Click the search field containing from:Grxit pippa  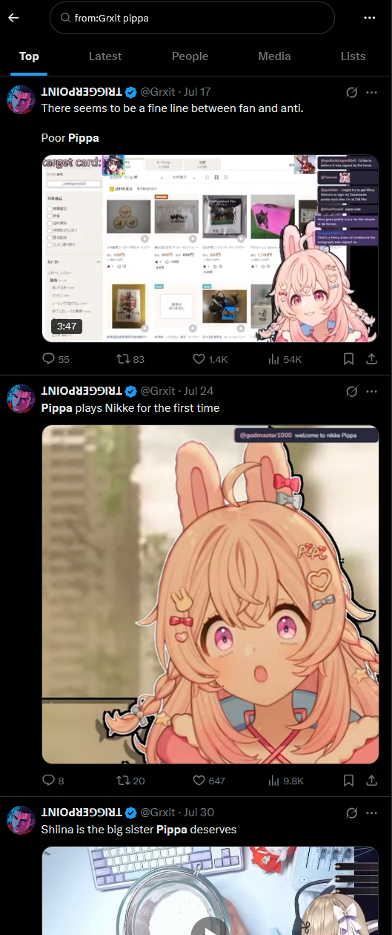click(192, 18)
